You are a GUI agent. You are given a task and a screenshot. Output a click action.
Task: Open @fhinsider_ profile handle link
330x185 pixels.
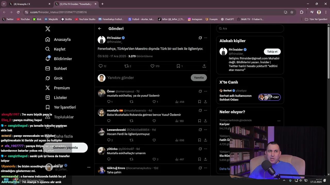[x=114, y=42]
